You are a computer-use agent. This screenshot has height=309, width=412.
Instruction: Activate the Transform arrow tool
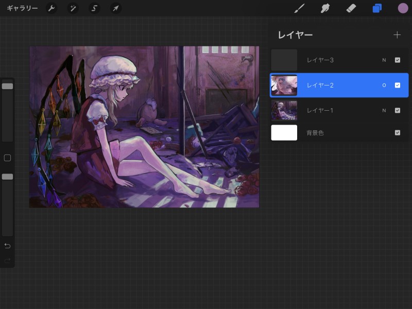[x=116, y=8]
